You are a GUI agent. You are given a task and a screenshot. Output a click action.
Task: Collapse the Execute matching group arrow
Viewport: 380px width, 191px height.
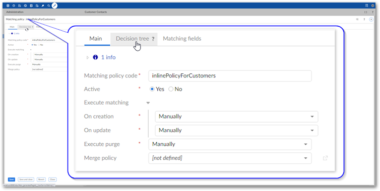148,103
